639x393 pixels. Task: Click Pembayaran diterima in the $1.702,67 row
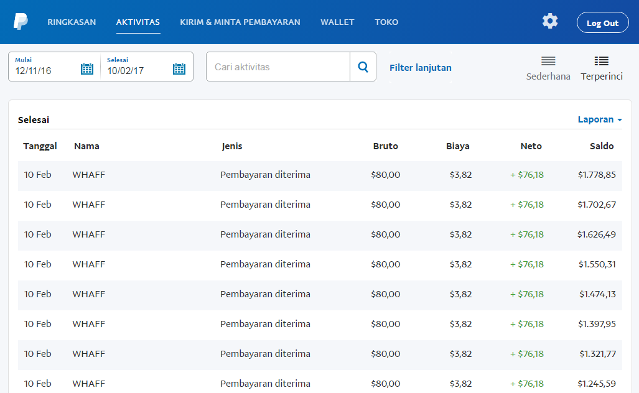pyautogui.click(x=265, y=205)
